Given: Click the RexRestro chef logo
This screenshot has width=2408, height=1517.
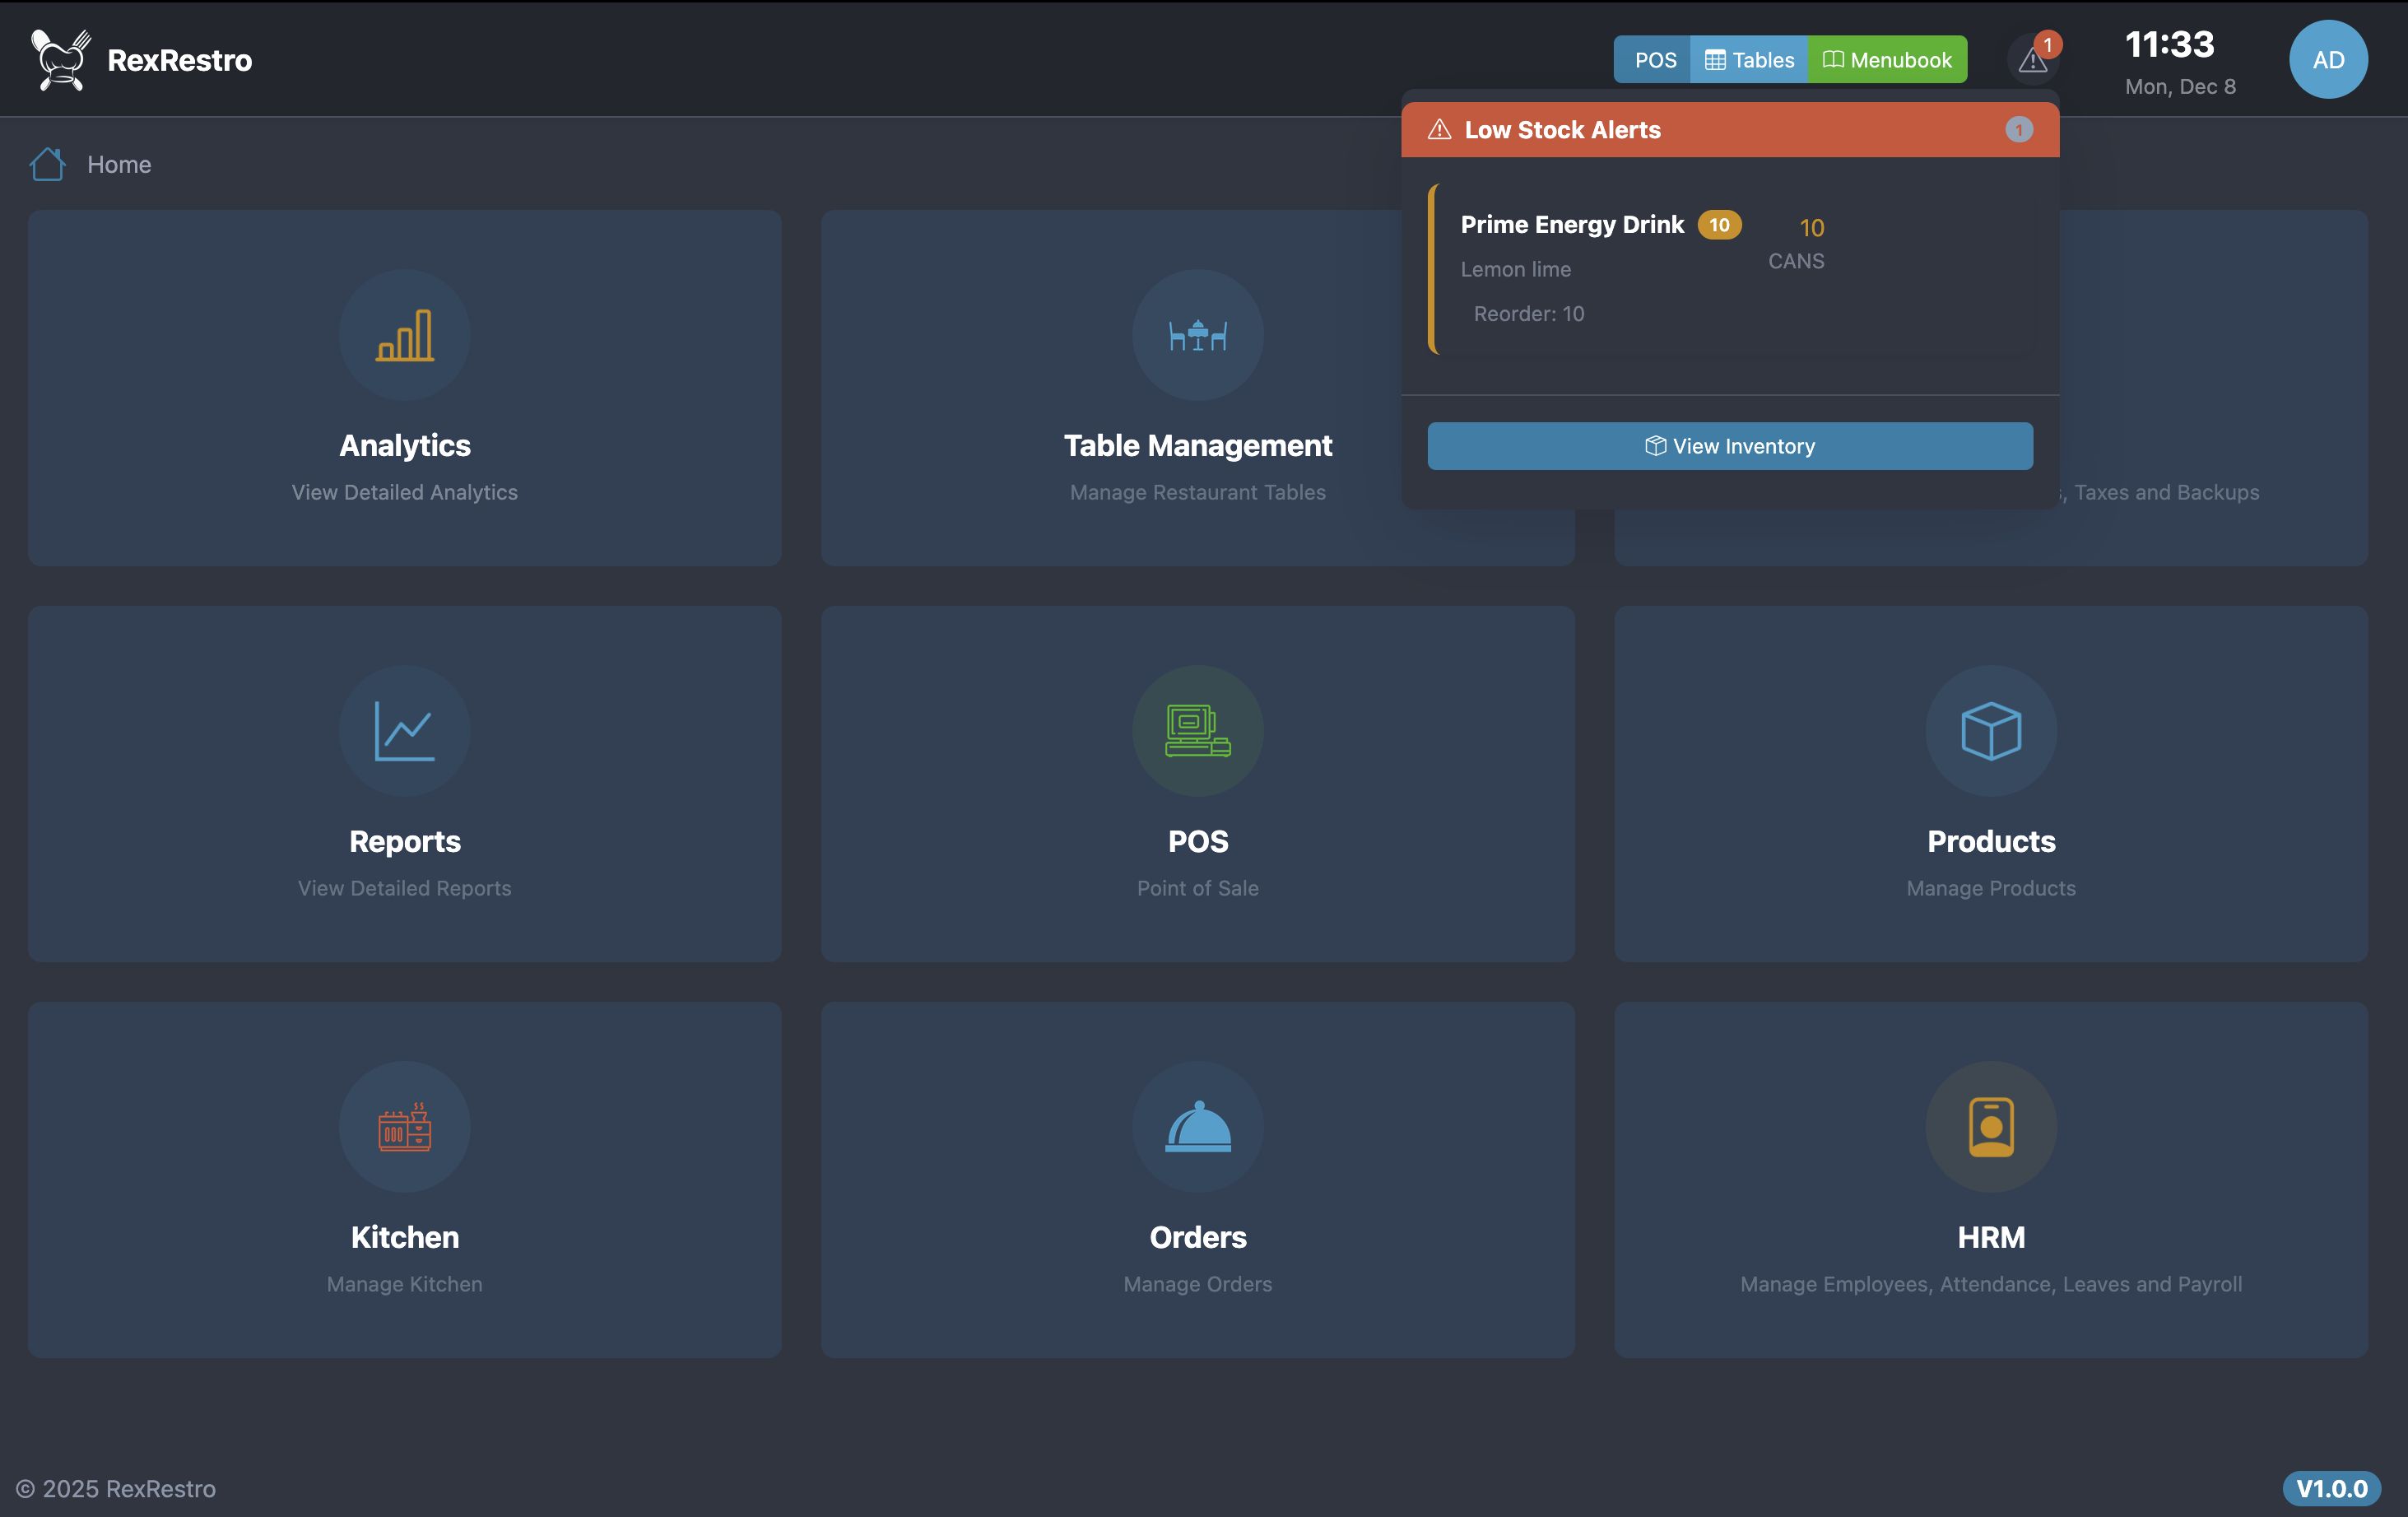Looking at the screenshot, I should click(x=60, y=60).
